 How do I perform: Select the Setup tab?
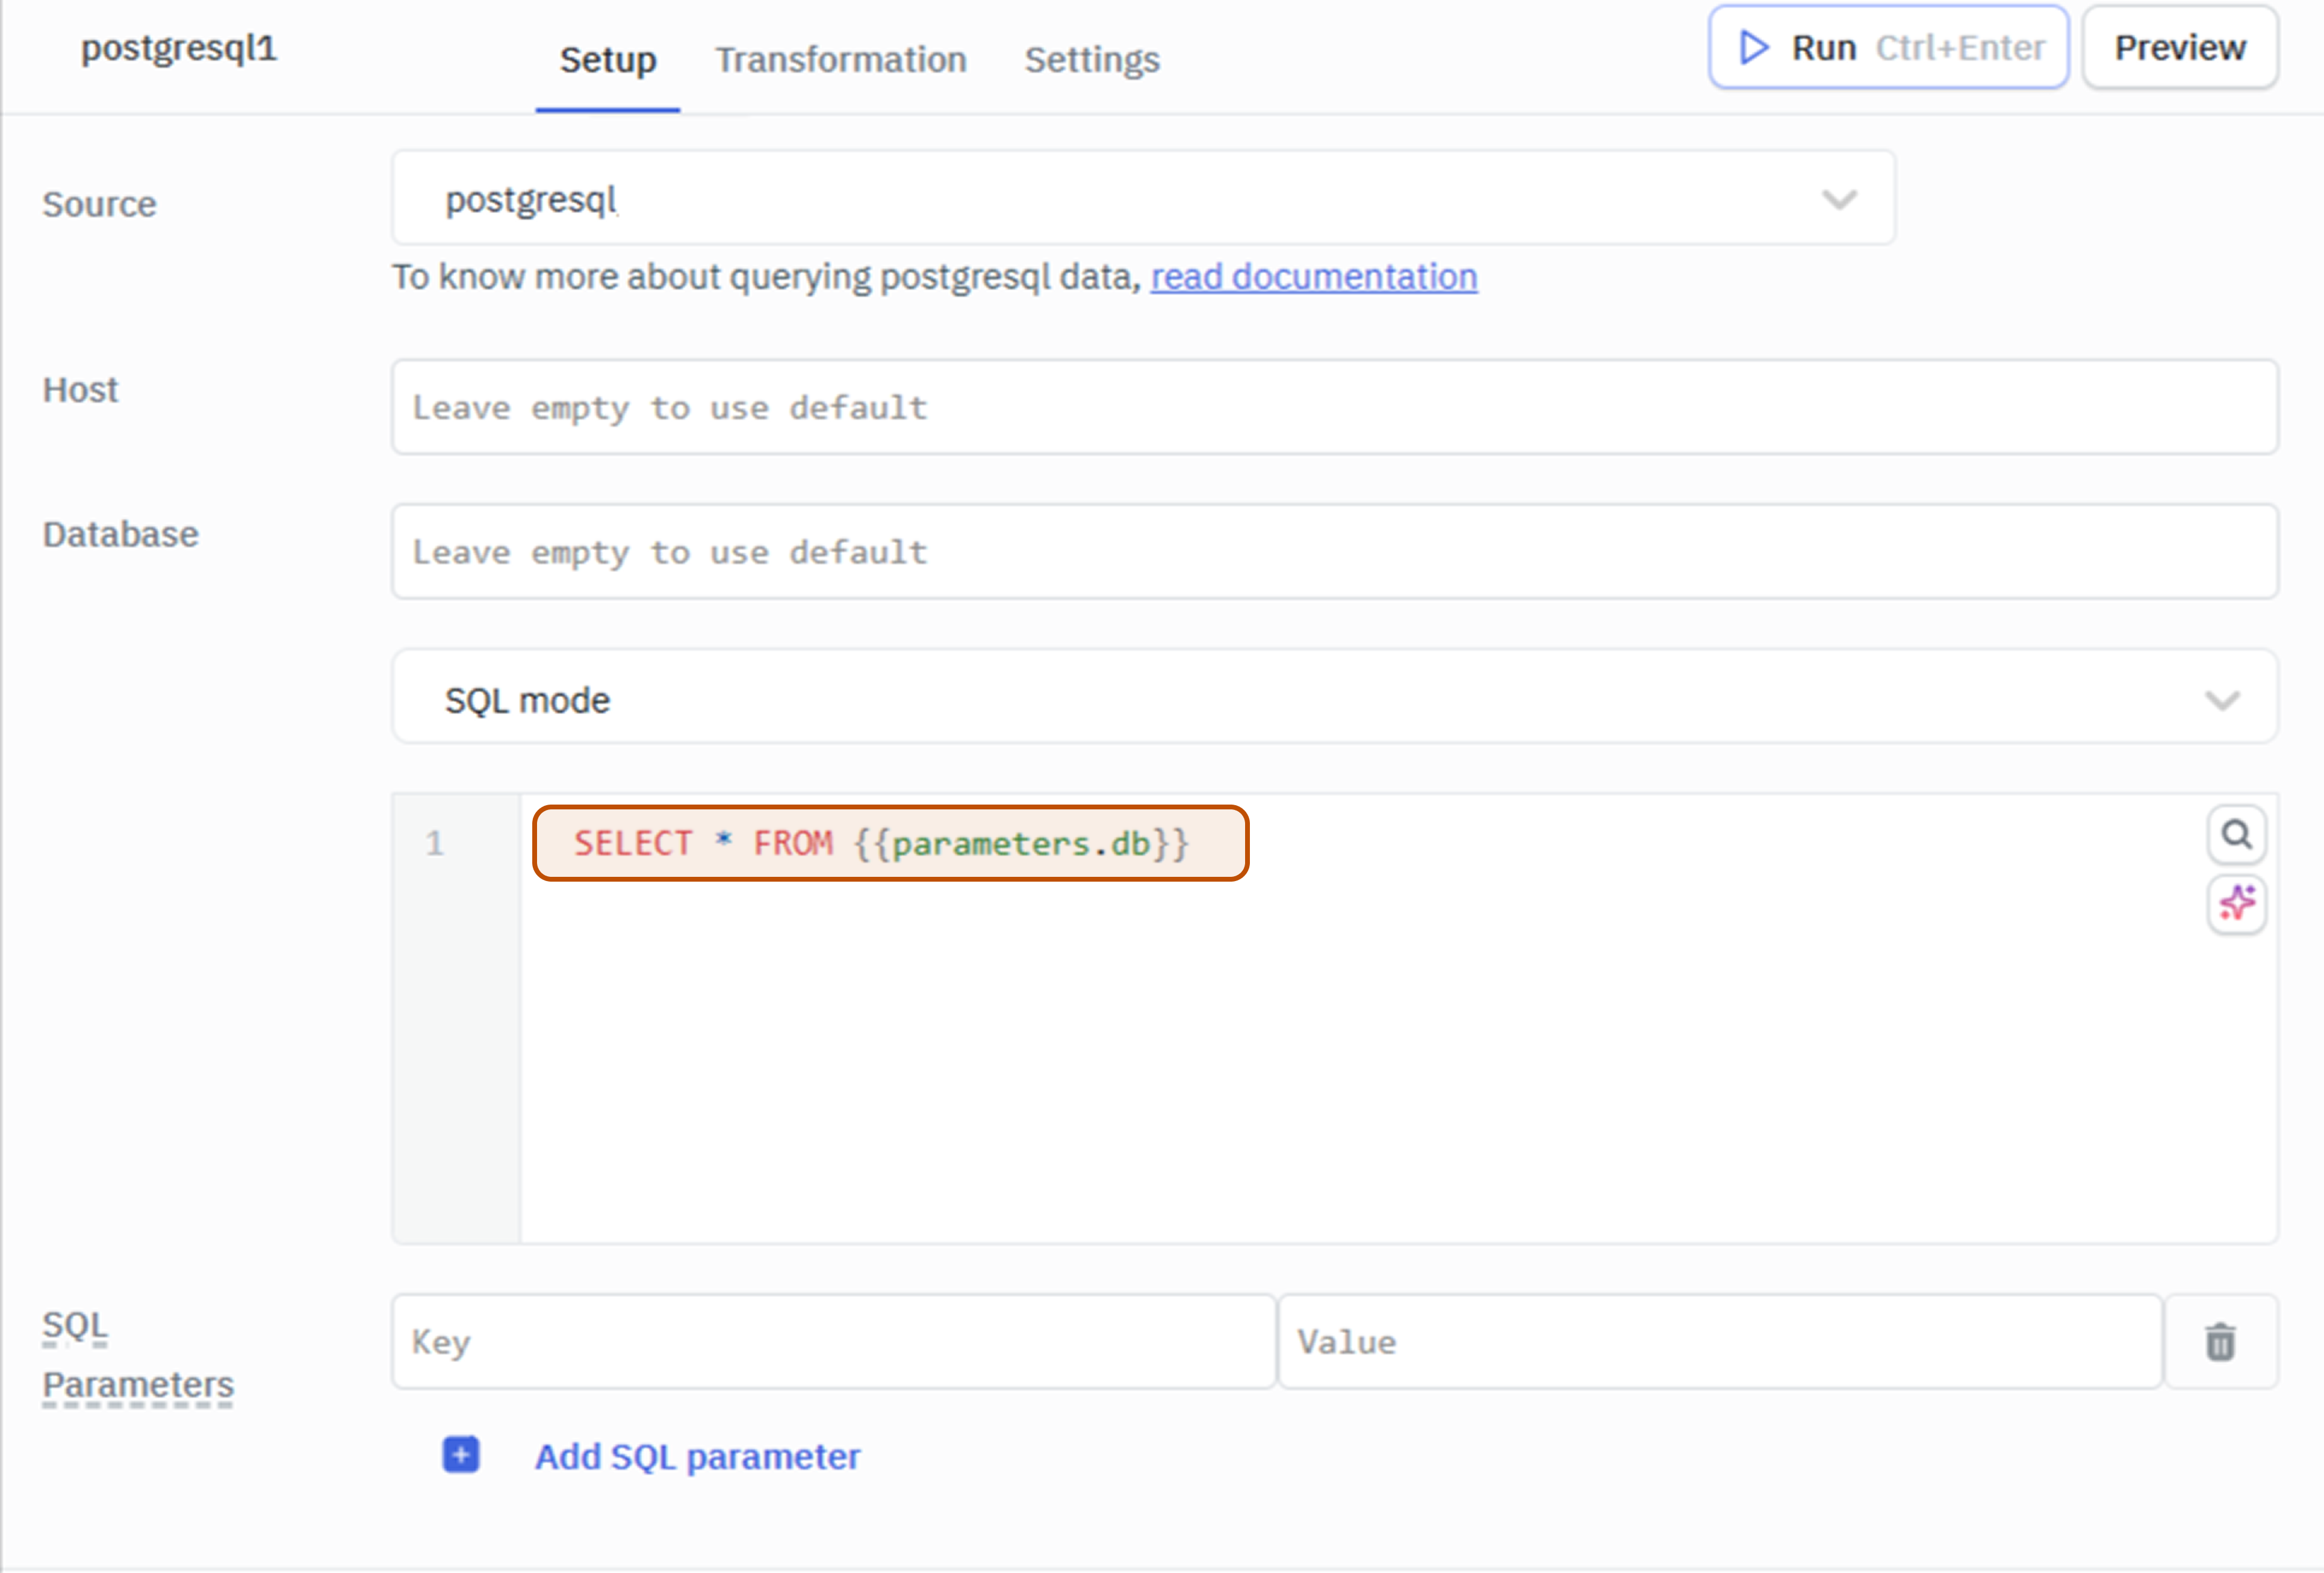(x=607, y=60)
